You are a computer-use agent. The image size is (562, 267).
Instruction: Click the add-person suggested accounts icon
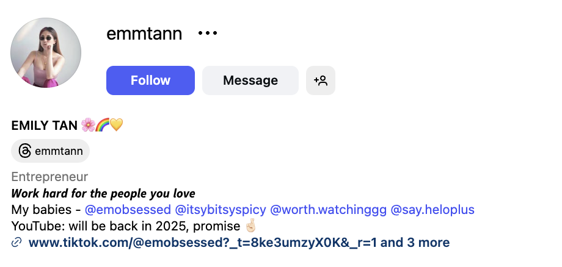[x=321, y=80]
